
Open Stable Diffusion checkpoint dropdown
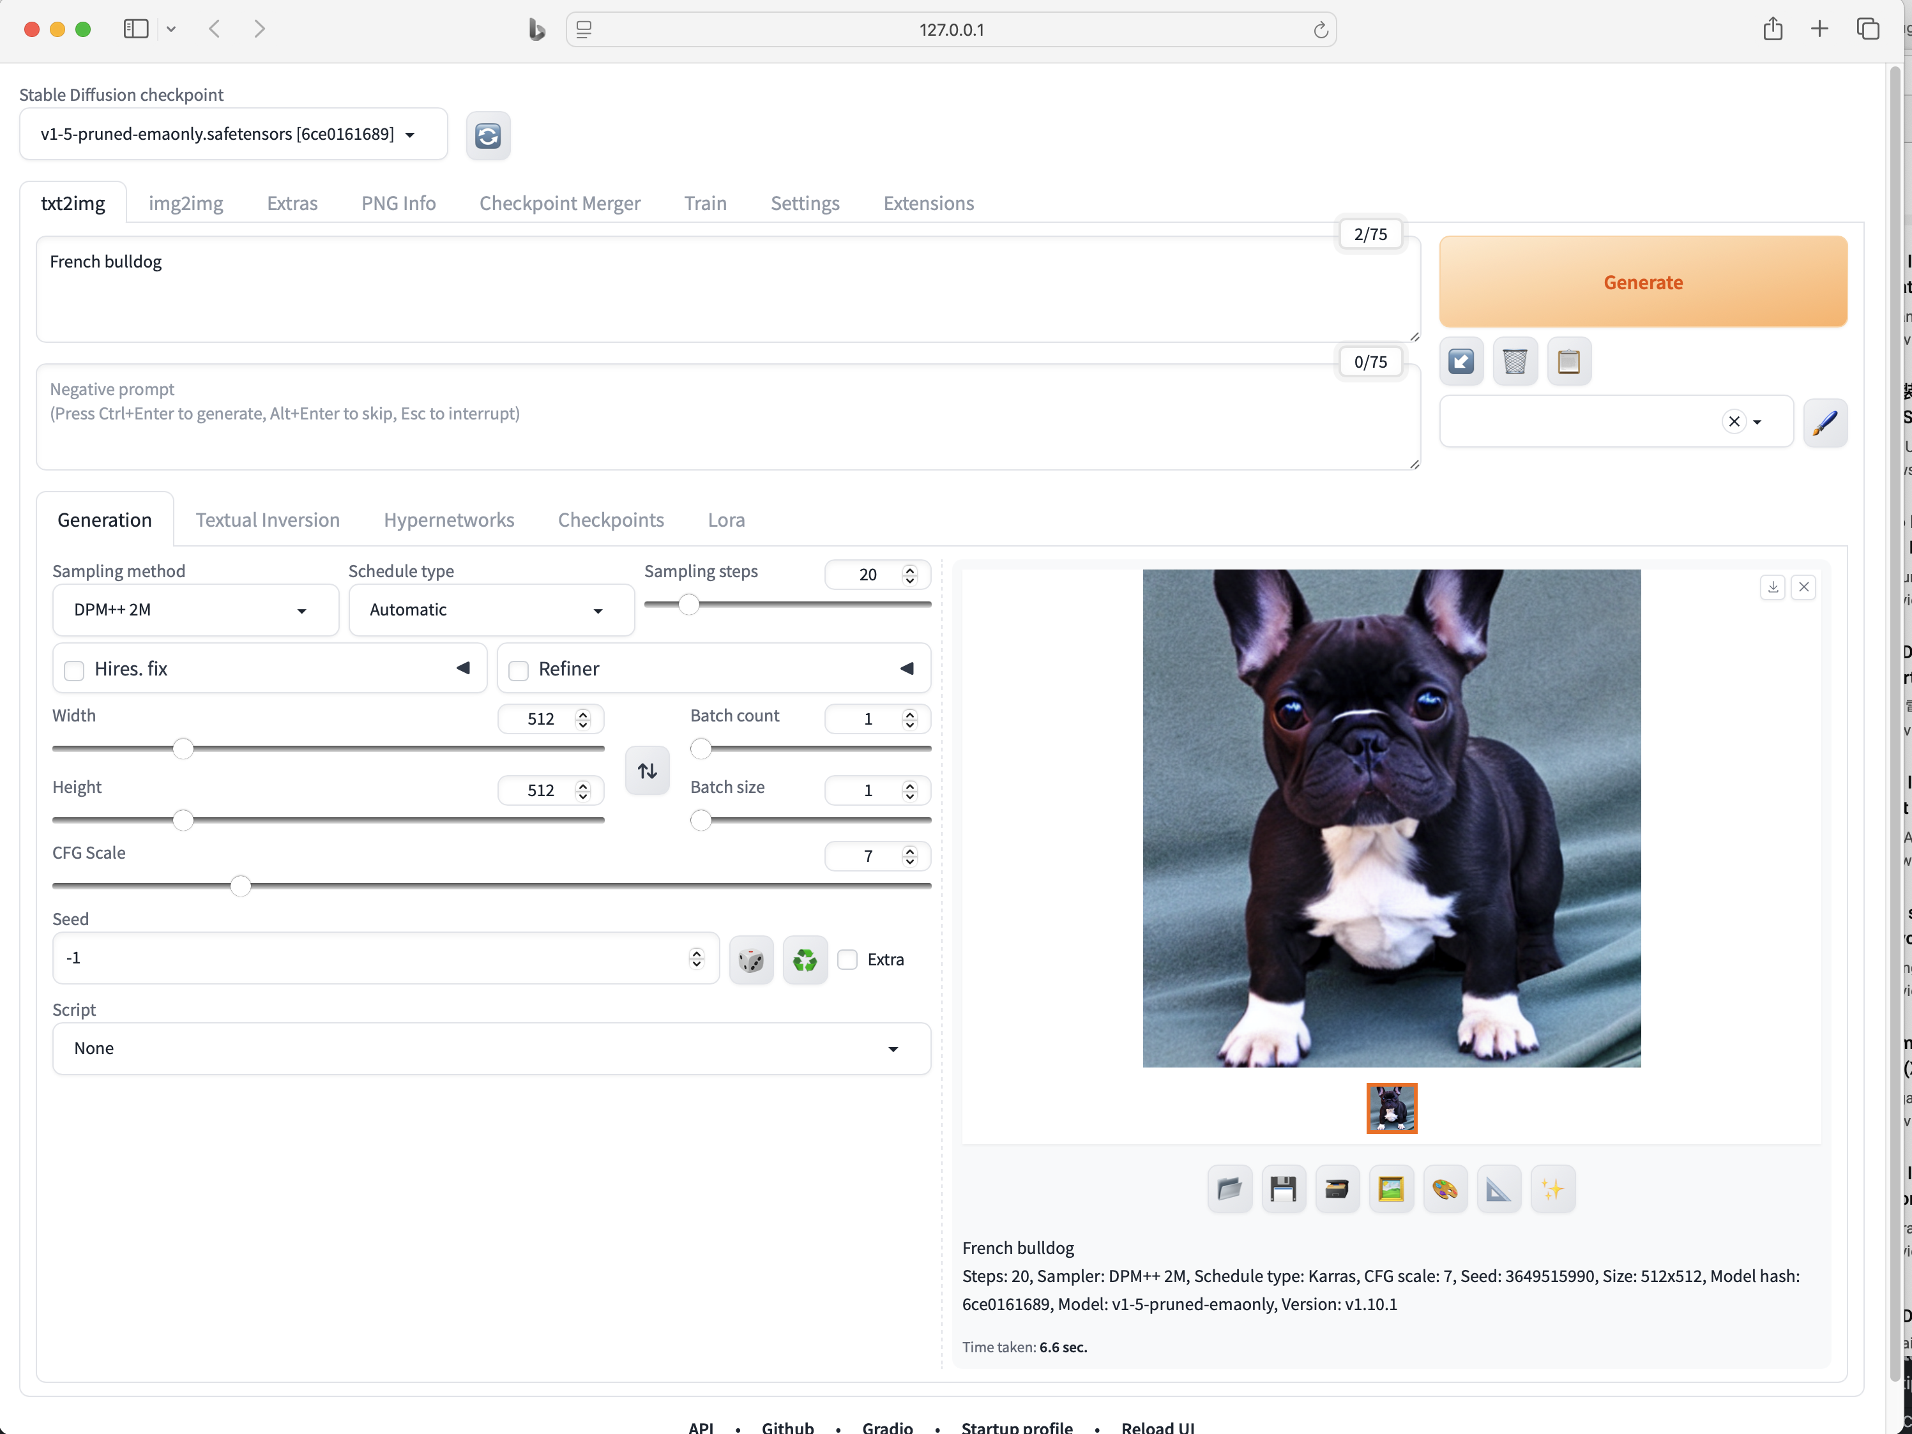point(233,134)
